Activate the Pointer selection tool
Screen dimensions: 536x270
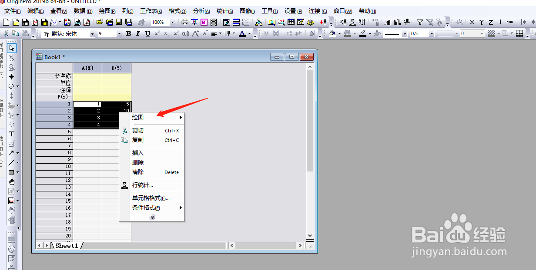pos(11,48)
